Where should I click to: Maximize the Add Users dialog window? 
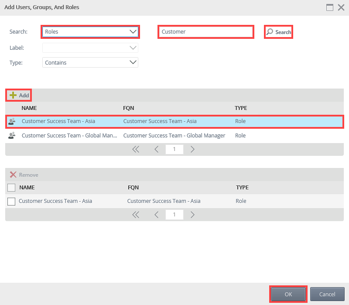click(x=330, y=7)
